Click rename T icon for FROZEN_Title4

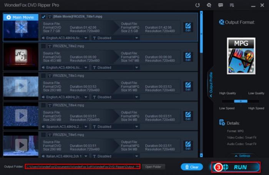[50, 105]
